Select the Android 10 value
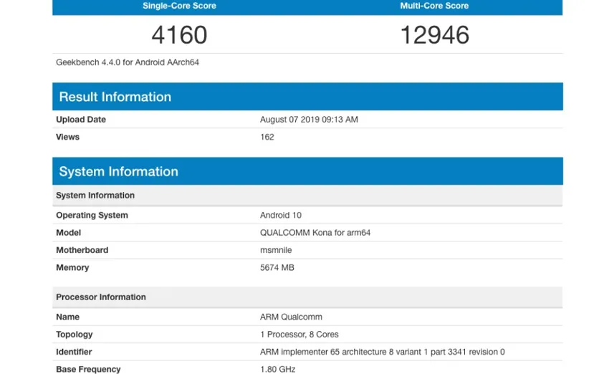 pos(282,215)
